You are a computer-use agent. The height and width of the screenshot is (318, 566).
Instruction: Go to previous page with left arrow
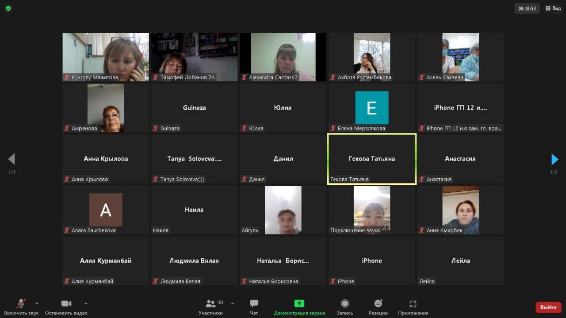coord(11,159)
